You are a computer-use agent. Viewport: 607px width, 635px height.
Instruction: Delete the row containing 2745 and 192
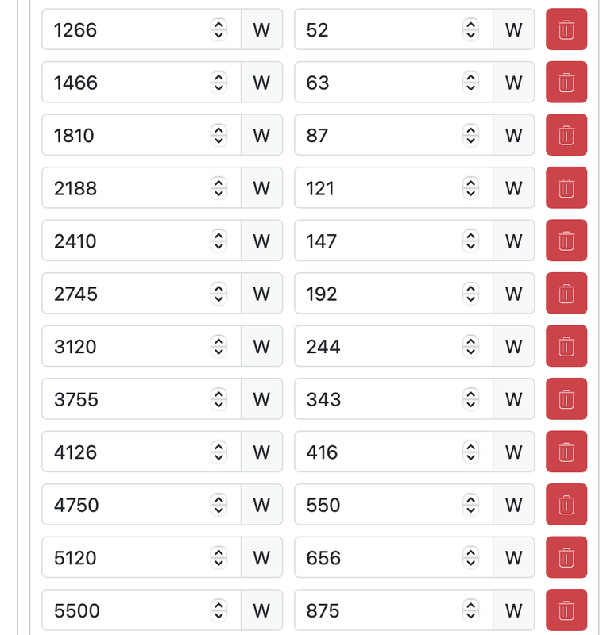(x=566, y=293)
